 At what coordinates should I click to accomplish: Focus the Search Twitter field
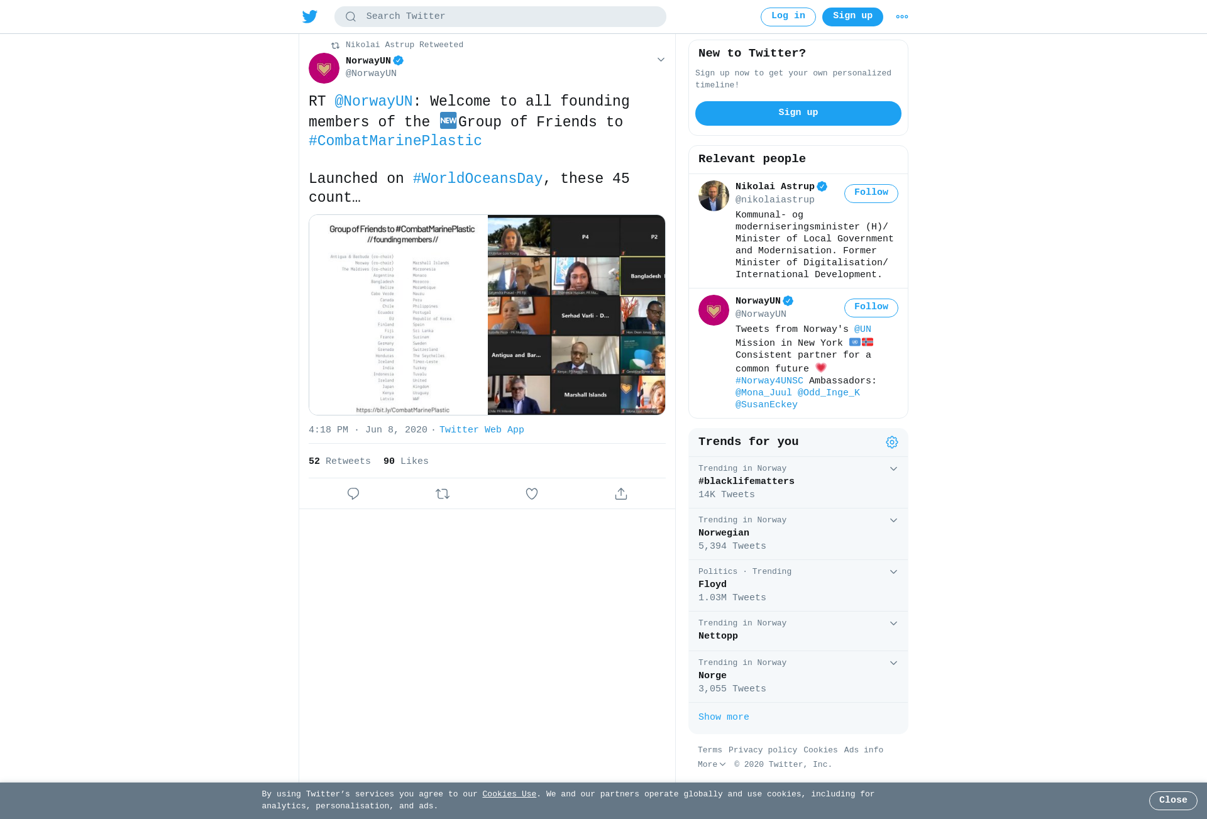pyautogui.click(x=500, y=17)
